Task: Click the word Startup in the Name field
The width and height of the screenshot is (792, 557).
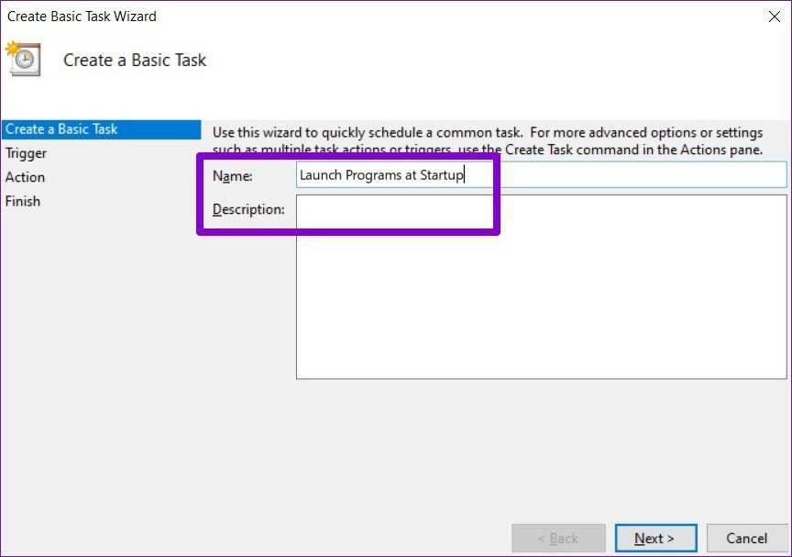Action: [442, 175]
